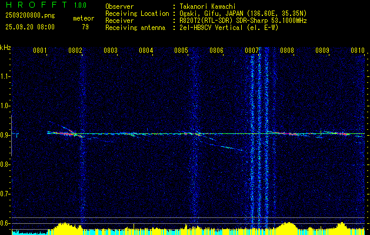Select the filename 2509200800.png

tap(30, 16)
